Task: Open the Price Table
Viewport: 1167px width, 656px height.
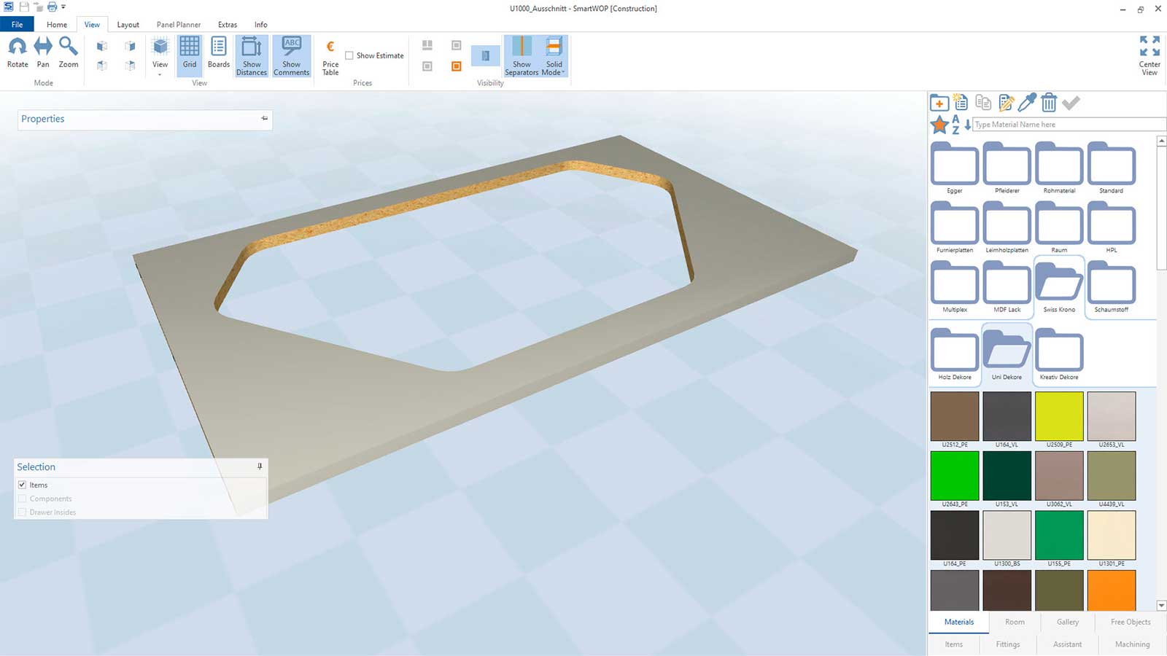Action: coord(330,57)
